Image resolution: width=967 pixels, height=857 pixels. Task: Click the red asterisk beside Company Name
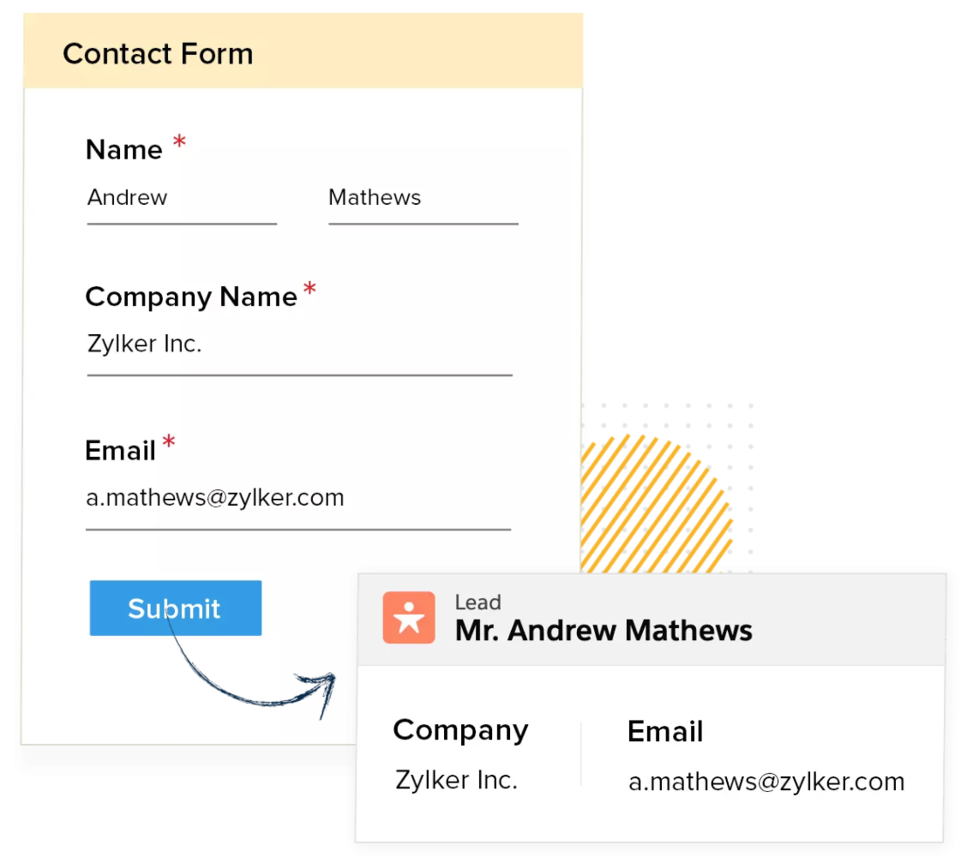point(309,290)
